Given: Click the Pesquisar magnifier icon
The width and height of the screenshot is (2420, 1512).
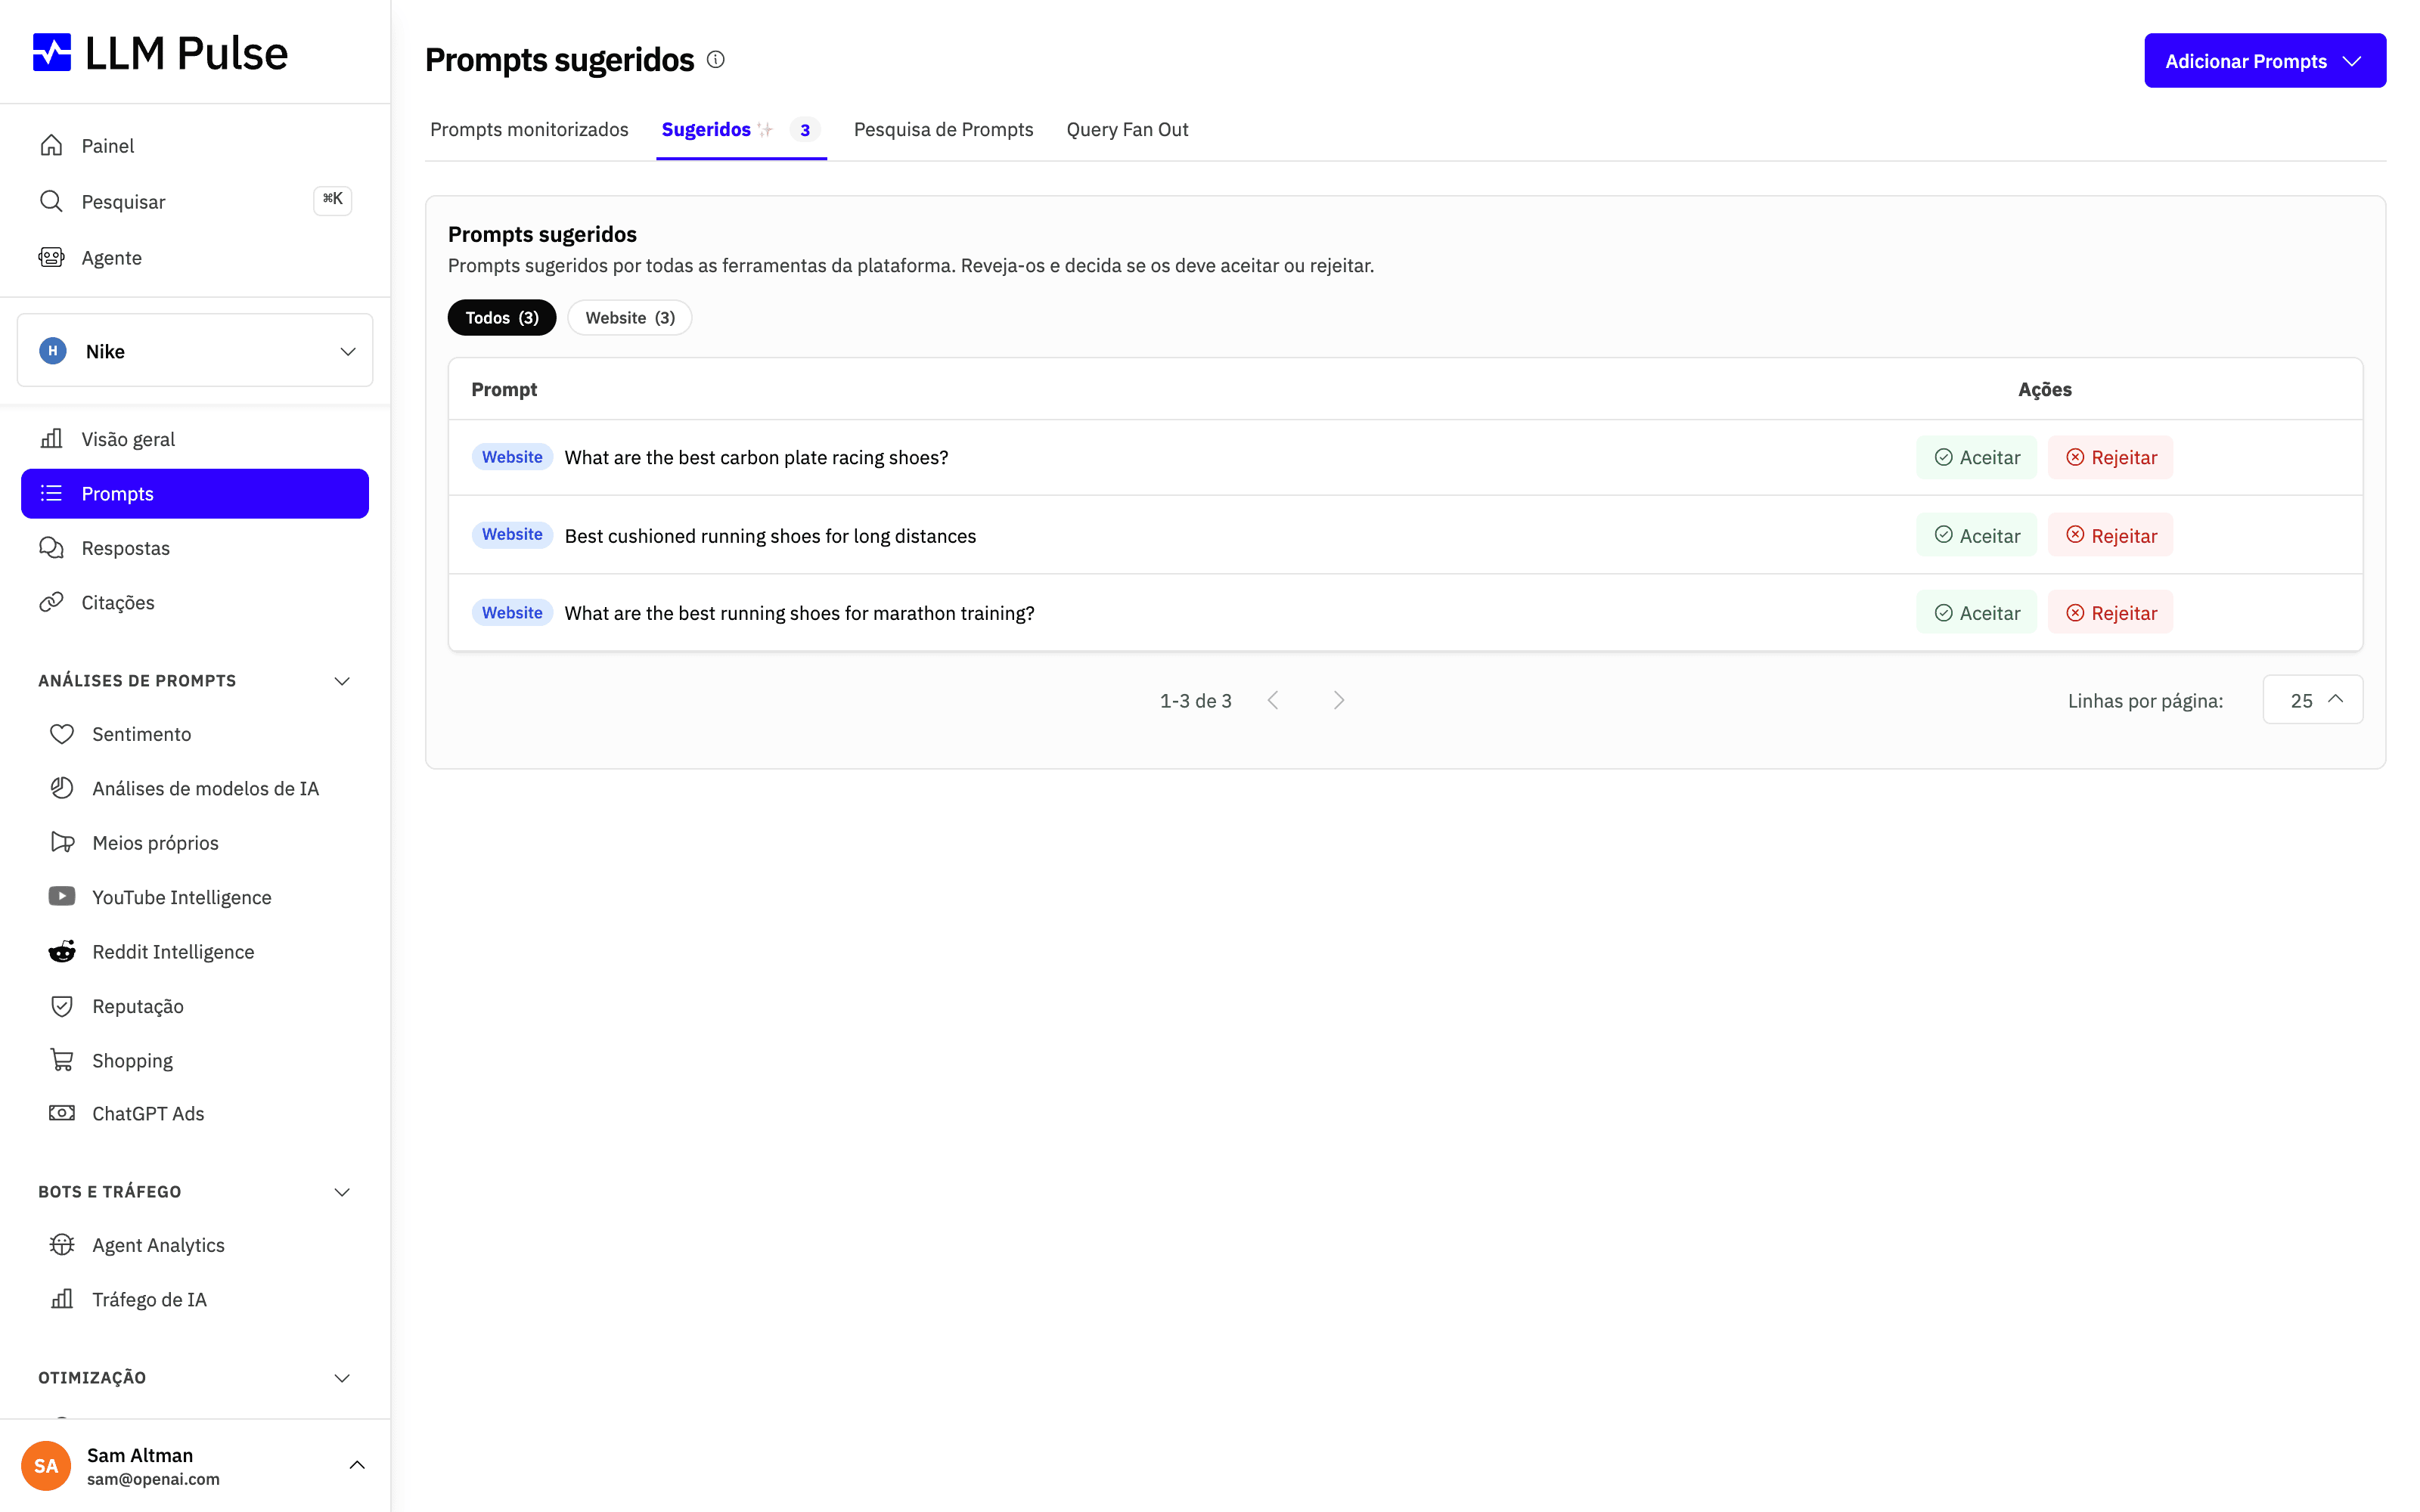Looking at the screenshot, I should 51,202.
